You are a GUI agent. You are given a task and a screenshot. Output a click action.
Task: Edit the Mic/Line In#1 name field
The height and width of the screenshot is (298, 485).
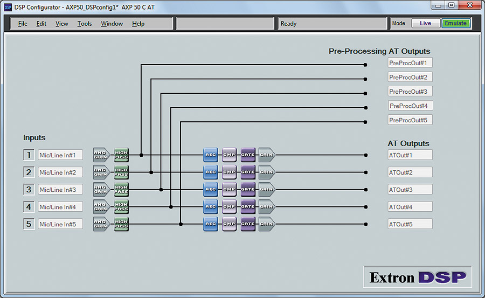(x=60, y=155)
